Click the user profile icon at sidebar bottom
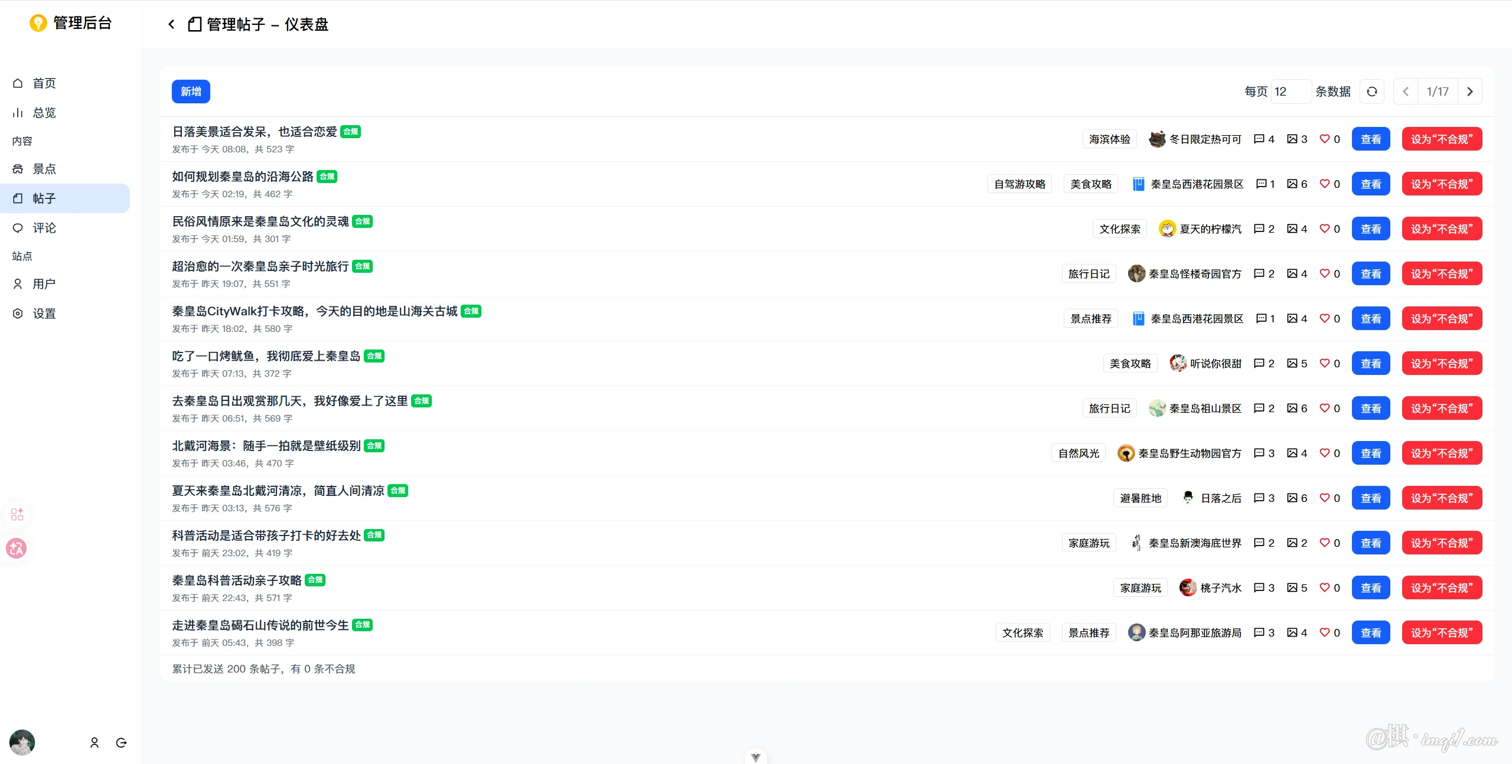1512x764 pixels. point(94,743)
